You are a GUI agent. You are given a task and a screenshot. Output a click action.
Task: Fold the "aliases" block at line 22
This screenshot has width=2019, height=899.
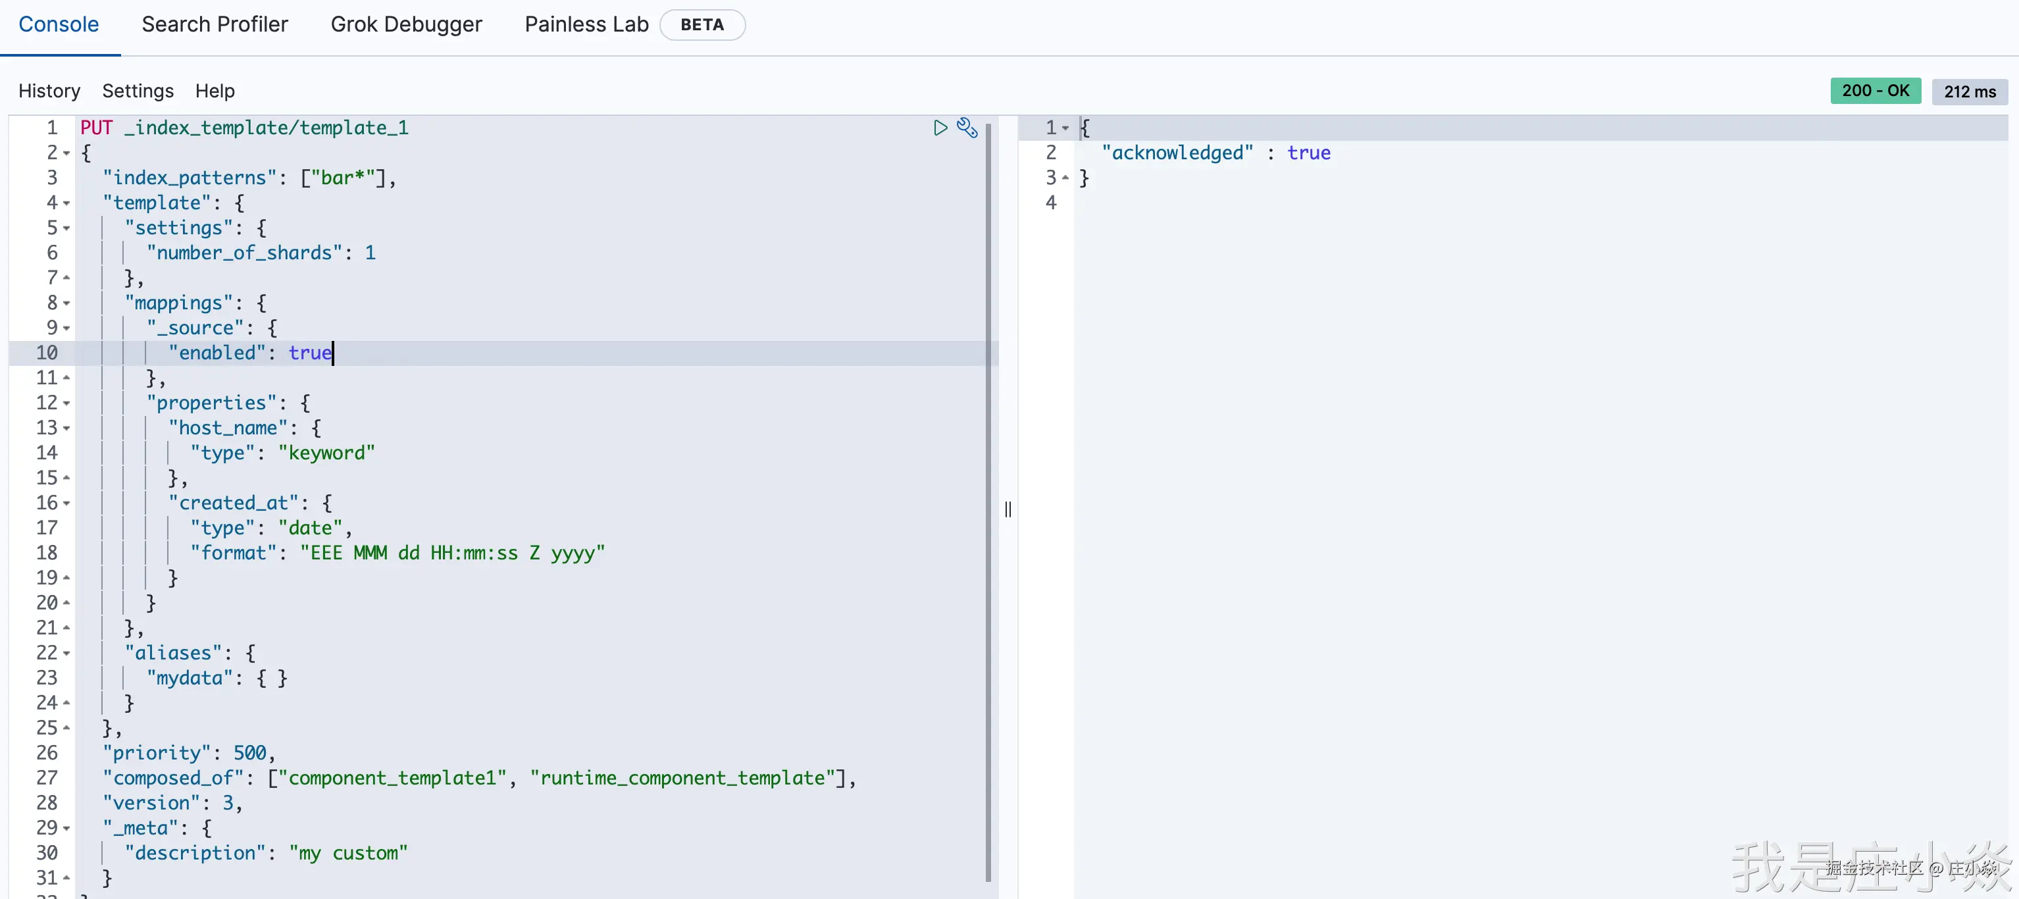(x=66, y=654)
